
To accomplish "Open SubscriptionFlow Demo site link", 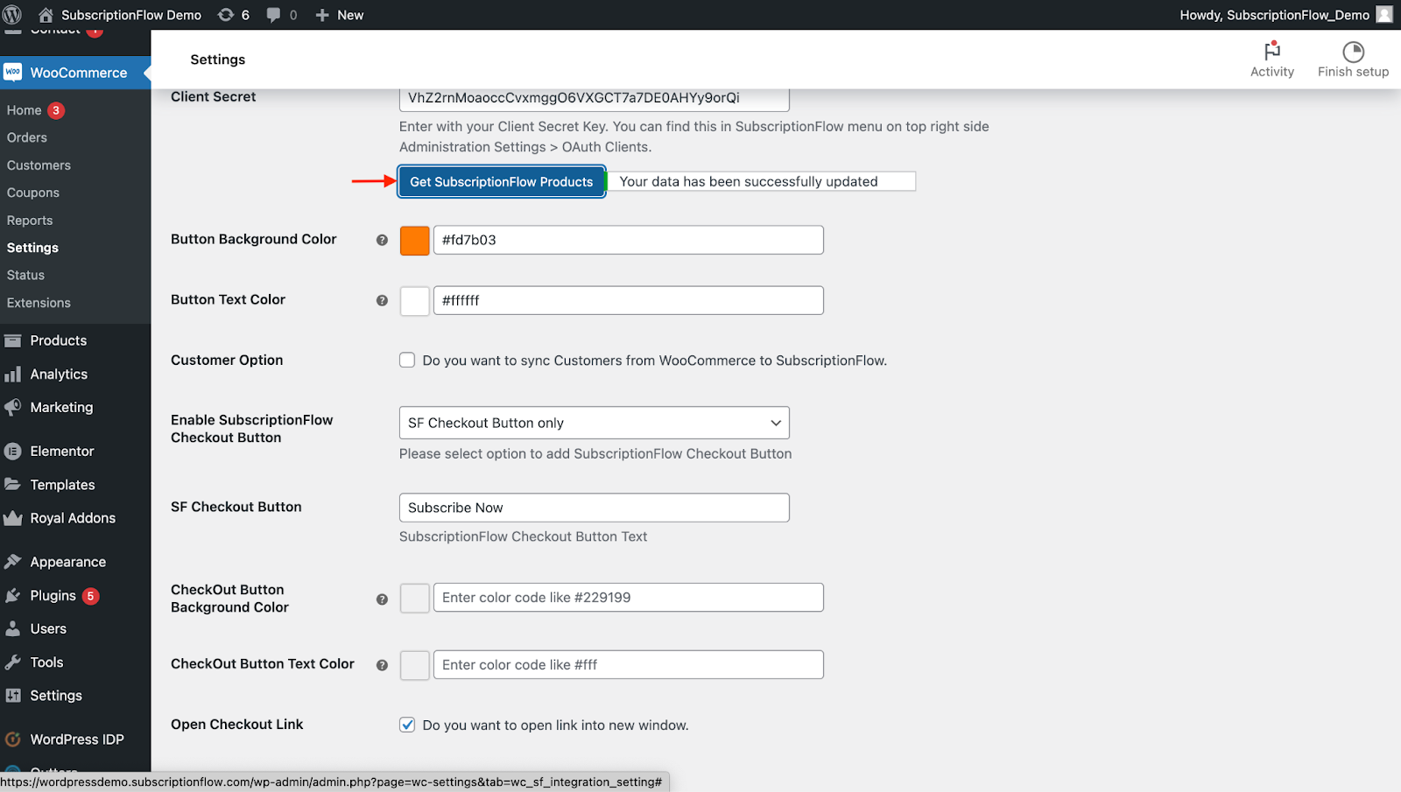I will (131, 15).
